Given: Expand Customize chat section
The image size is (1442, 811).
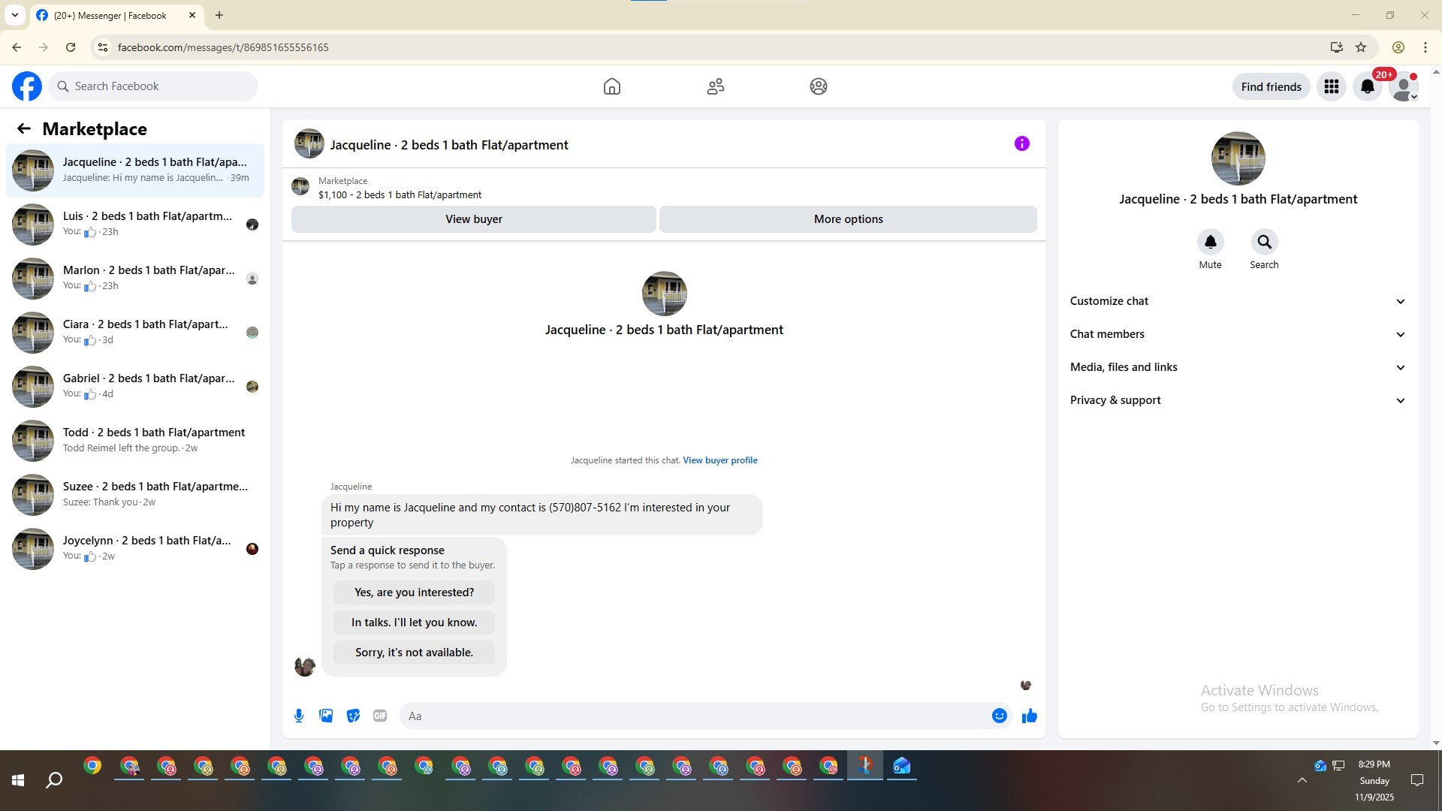Looking at the screenshot, I should [1238, 301].
